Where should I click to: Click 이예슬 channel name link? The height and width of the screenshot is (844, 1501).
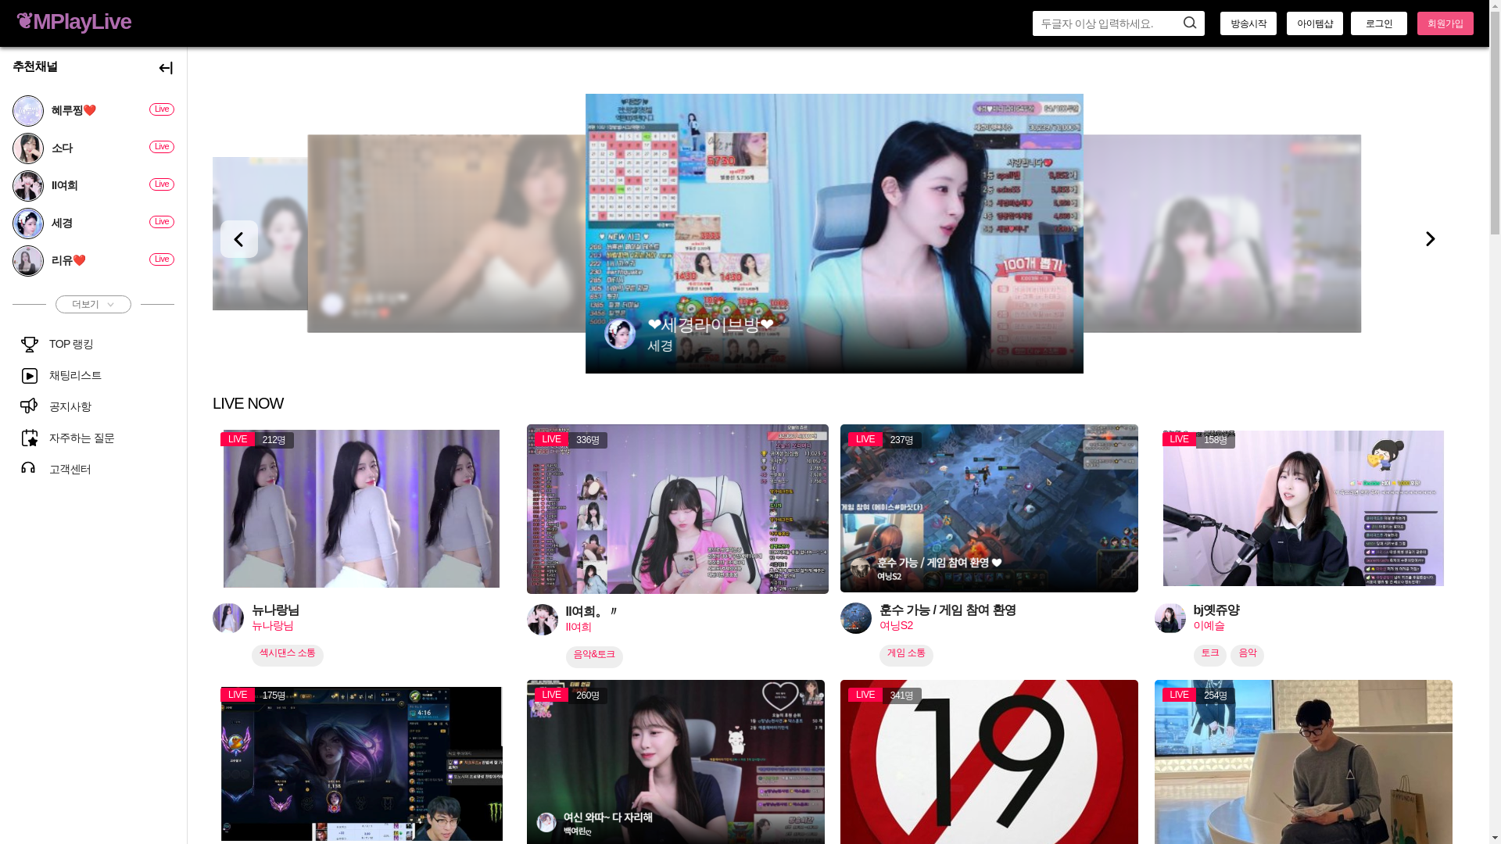(x=1209, y=626)
